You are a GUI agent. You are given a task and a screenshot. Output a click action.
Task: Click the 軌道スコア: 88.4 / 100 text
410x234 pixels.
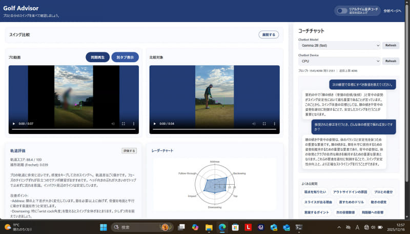pos(26,160)
